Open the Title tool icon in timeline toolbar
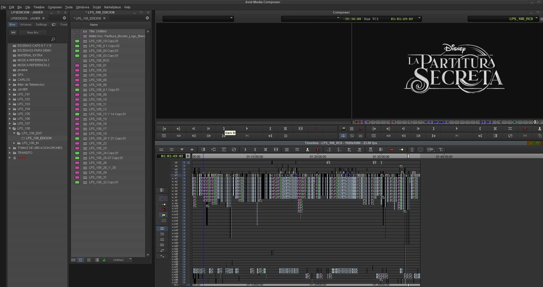543x287 pixels. point(441,150)
